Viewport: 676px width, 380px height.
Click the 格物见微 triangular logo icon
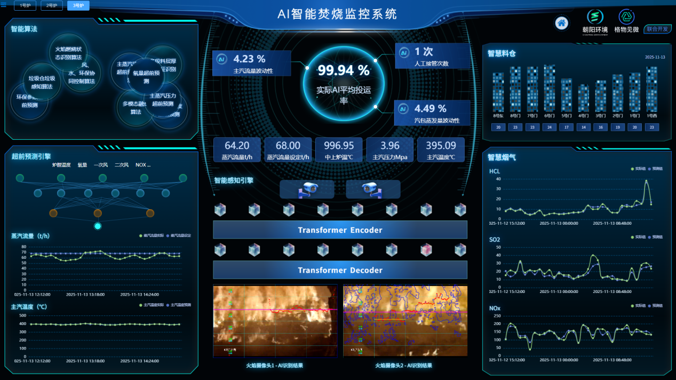point(626,17)
